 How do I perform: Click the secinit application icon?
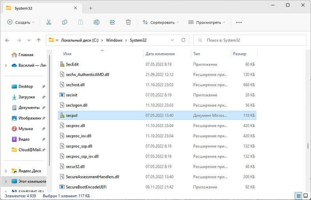(x=62, y=95)
